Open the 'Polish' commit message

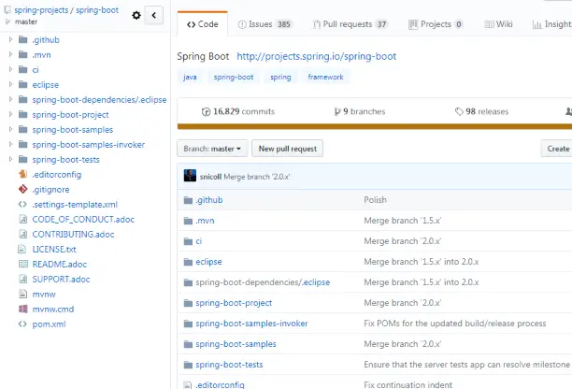(375, 200)
